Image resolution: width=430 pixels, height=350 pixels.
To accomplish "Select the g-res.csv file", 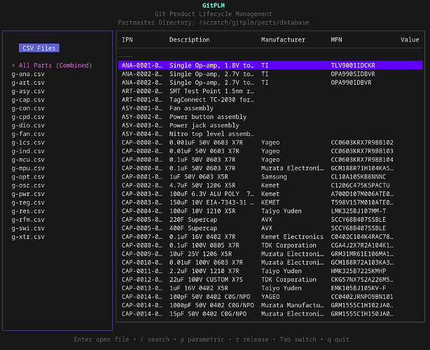I will 28,211.
